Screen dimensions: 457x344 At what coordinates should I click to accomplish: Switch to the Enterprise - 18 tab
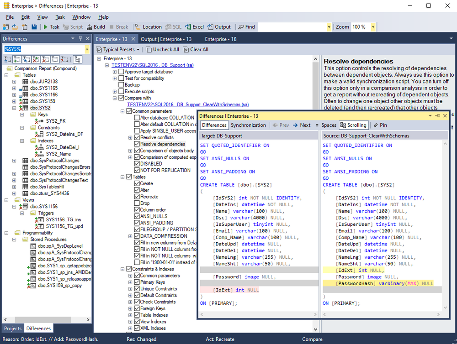(x=221, y=39)
